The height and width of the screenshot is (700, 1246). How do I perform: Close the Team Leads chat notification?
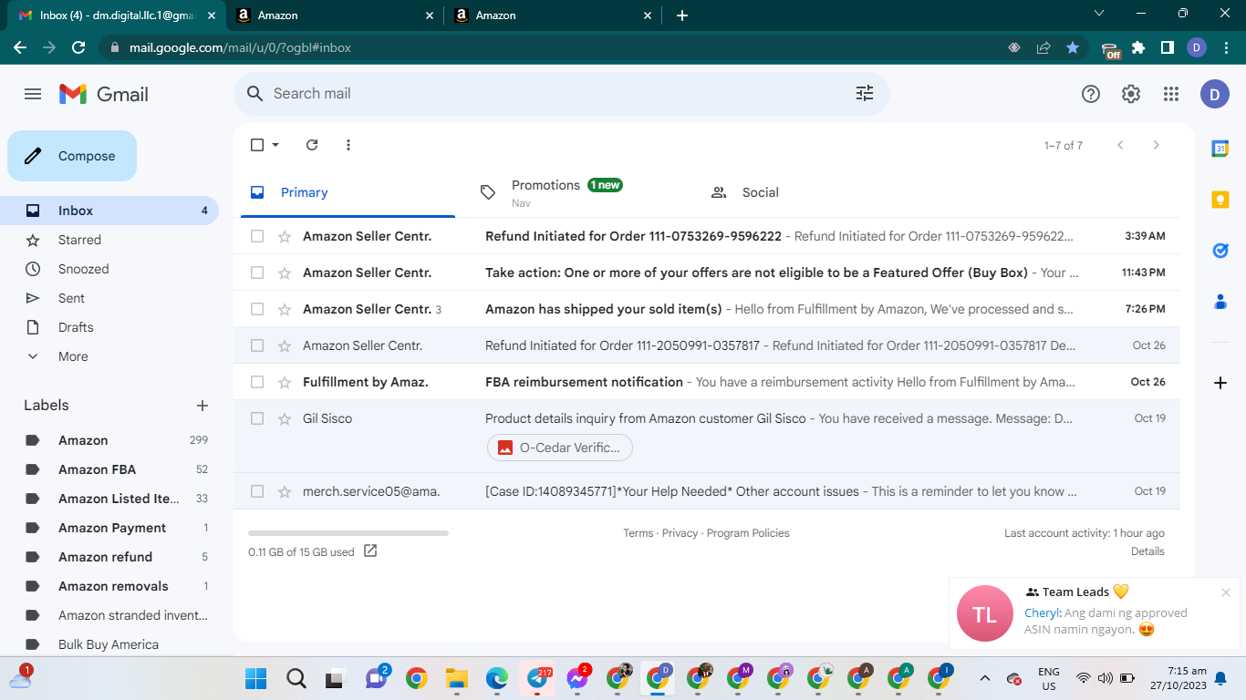point(1225,592)
